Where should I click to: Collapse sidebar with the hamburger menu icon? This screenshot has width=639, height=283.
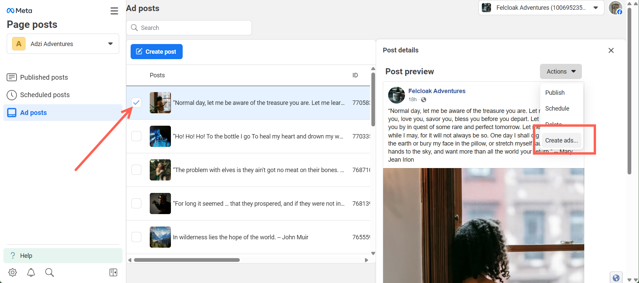[114, 11]
